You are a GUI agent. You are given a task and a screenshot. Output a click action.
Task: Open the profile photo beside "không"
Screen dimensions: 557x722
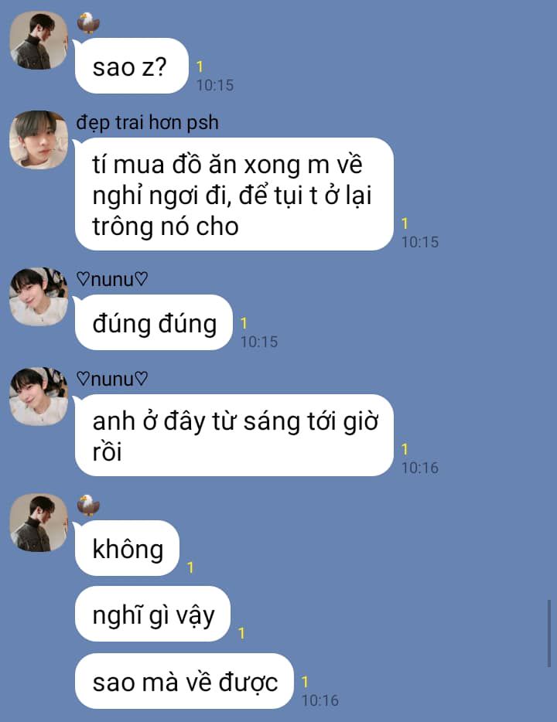(x=39, y=523)
